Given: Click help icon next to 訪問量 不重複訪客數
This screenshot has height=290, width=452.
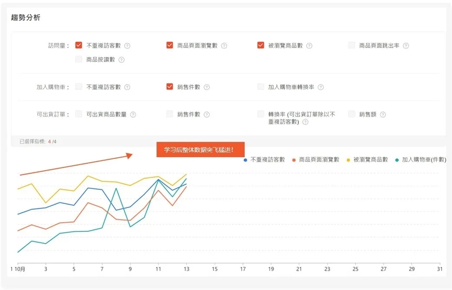Looking at the screenshot, I should 128,46.
